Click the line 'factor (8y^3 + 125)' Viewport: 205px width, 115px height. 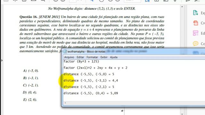(x=81, y=61)
